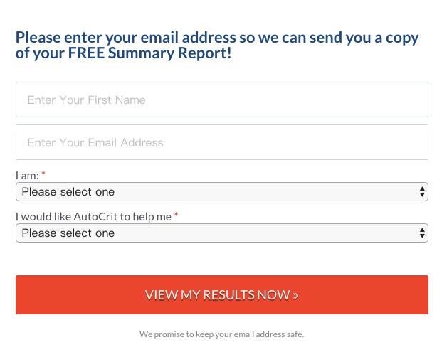Click the red asterisk after the AutoCrit label
Image resolution: width=437 pixels, height=357 pixels.
coord(177,215)
